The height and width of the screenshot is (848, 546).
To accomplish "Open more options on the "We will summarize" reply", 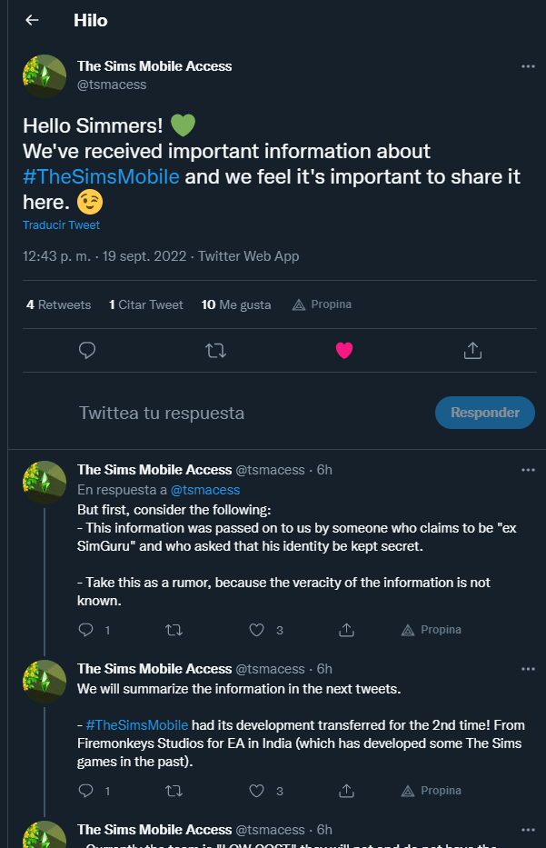I will [x=528, y=670].
